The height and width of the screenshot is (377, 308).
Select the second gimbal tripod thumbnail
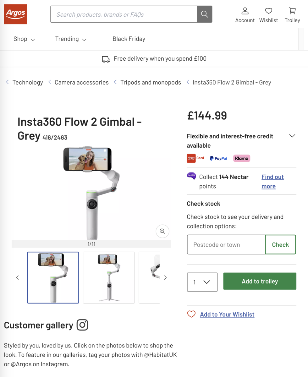click(109, 277)
